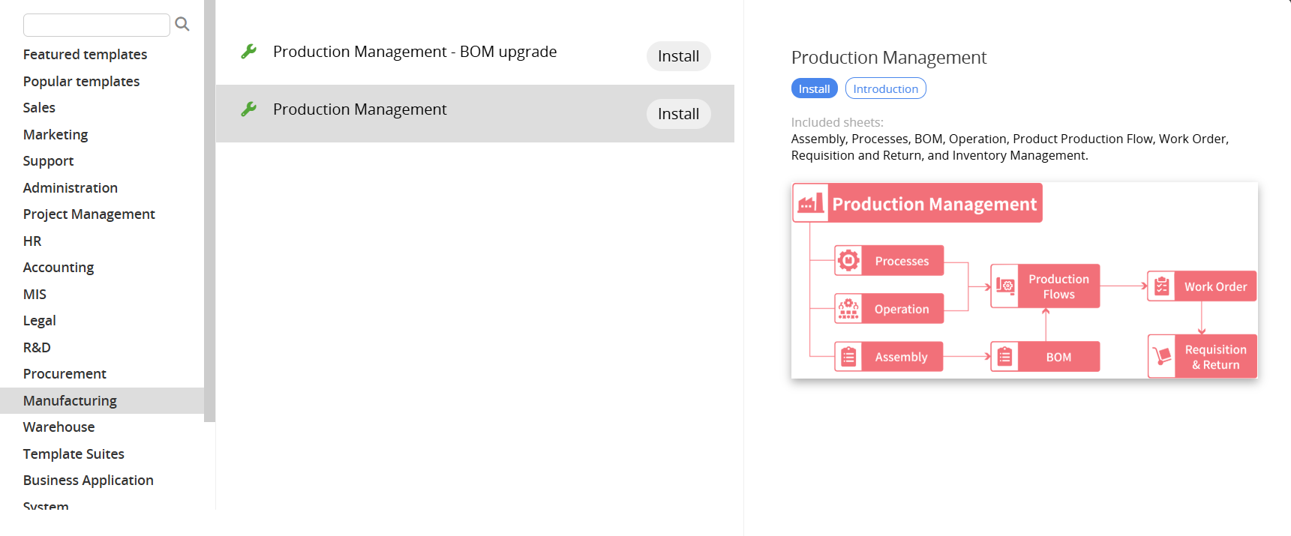Click wrench icon beside BOM upgrade template
The width and height of the screenshot is (1291, 536).
pyautogui.click(x=249, y=52)
